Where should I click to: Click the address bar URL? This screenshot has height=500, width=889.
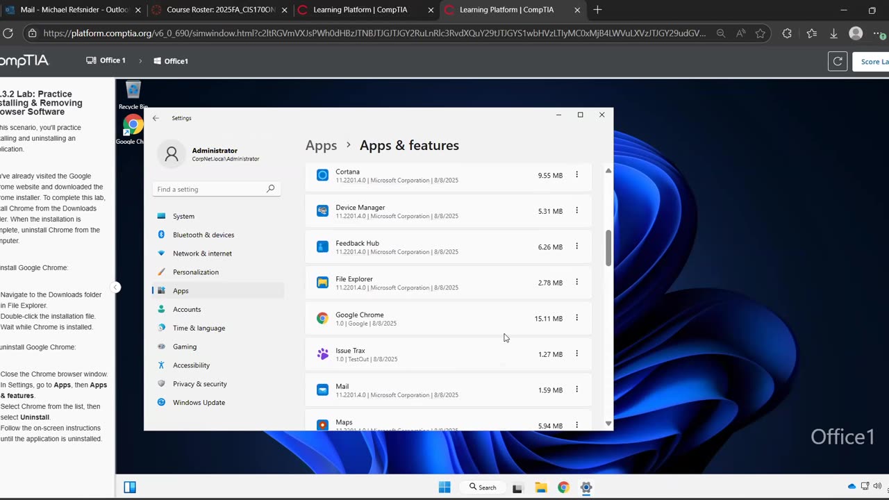(x=374, y=33)
